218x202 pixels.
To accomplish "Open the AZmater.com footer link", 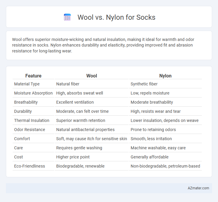I will pyautogui.click(x=198, y=188).
